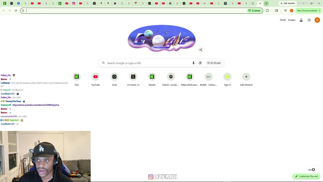
Task: Reload the current page
Action: [x=16, y=11]
